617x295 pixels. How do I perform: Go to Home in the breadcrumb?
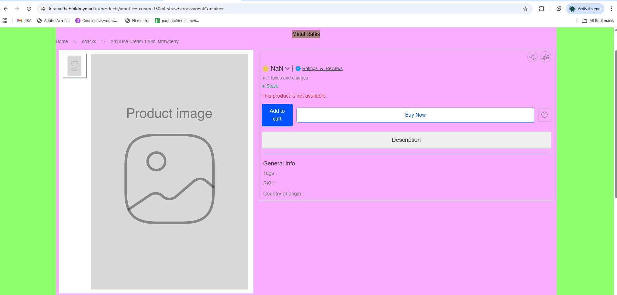click(62, 41)
